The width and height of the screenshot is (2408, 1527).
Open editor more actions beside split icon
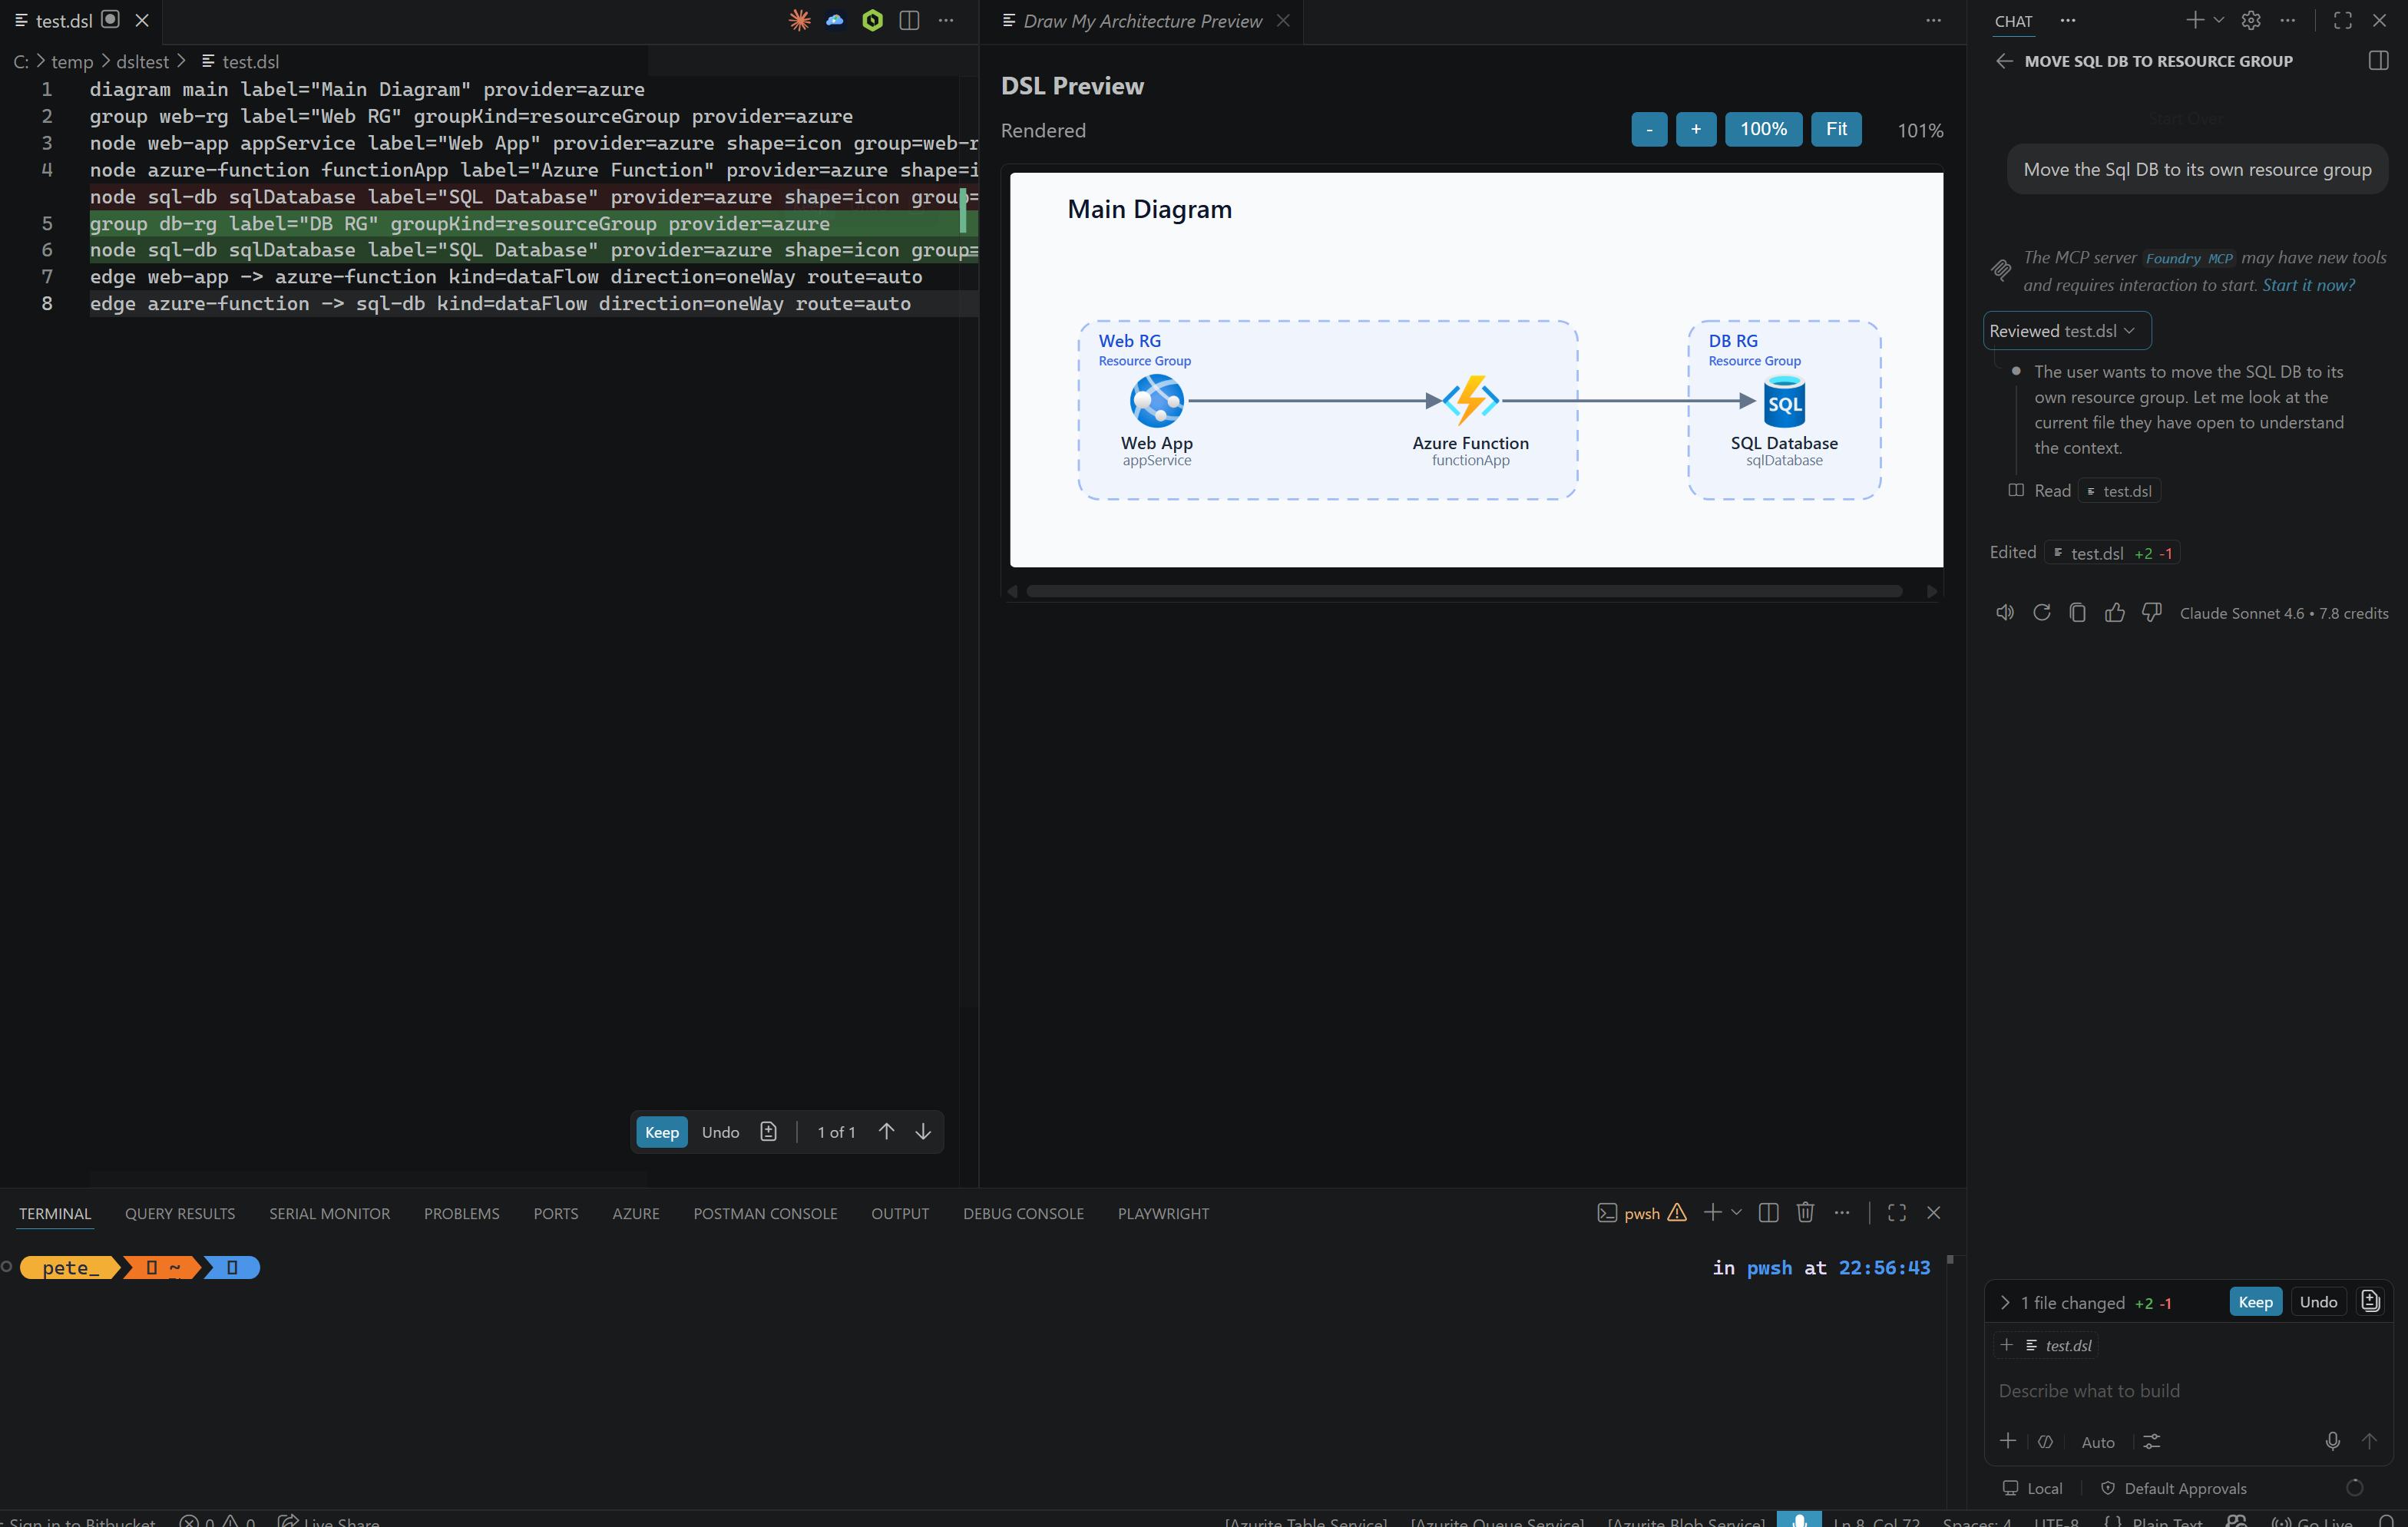pos(946,20)
